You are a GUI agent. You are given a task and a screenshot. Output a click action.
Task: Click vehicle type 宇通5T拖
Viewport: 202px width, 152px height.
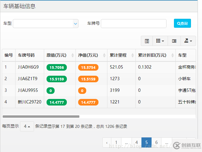187,90
